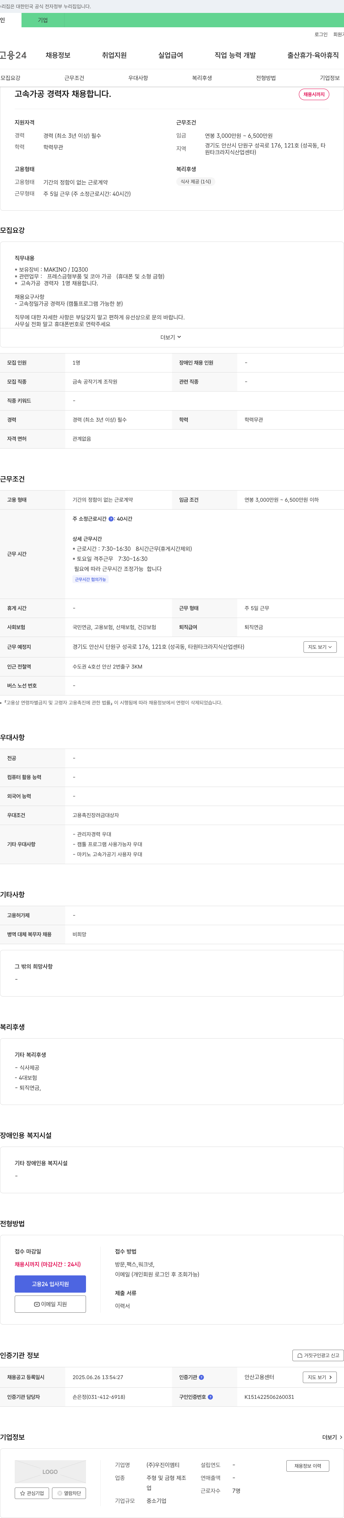Open 더보기 in 기업정보 section
344x1518 pixels.
point(332,1437)
